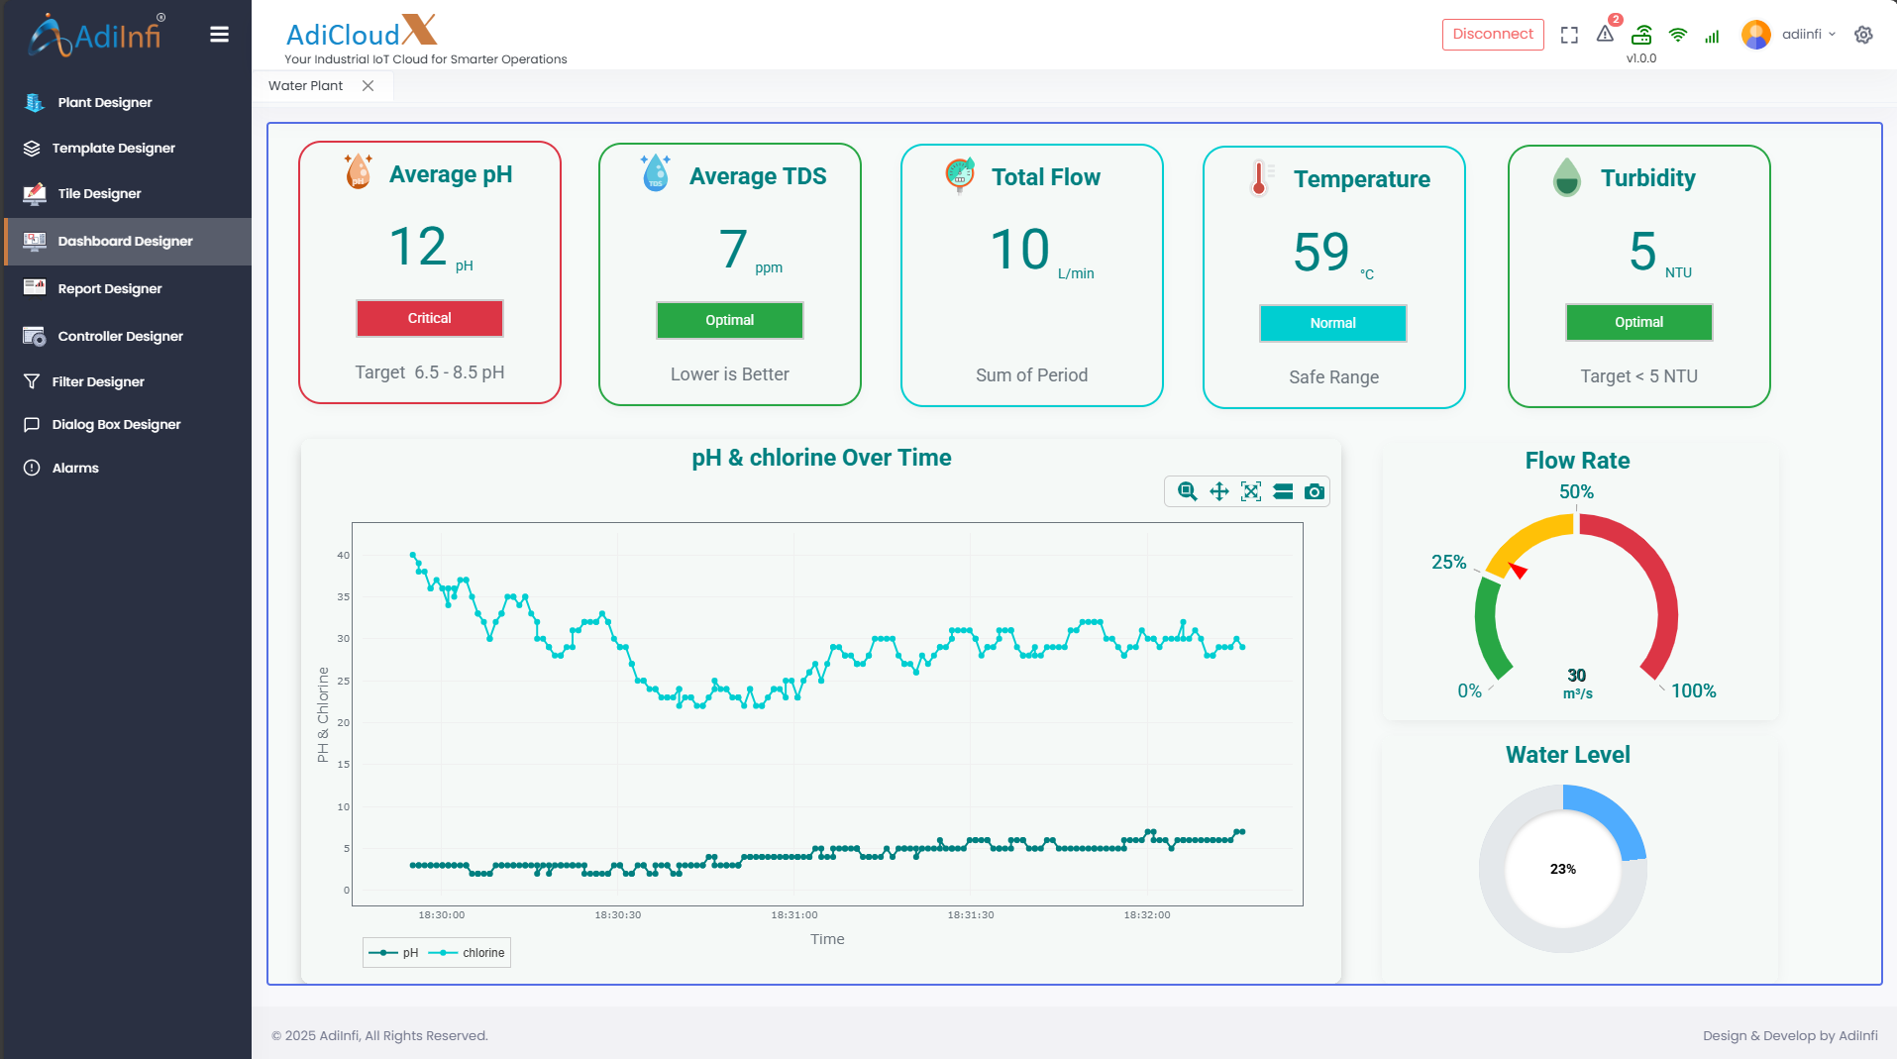Screen dimensions: 1897x1059
Task: Take a snapshot of the pH chart
Action: (1315, 490)
